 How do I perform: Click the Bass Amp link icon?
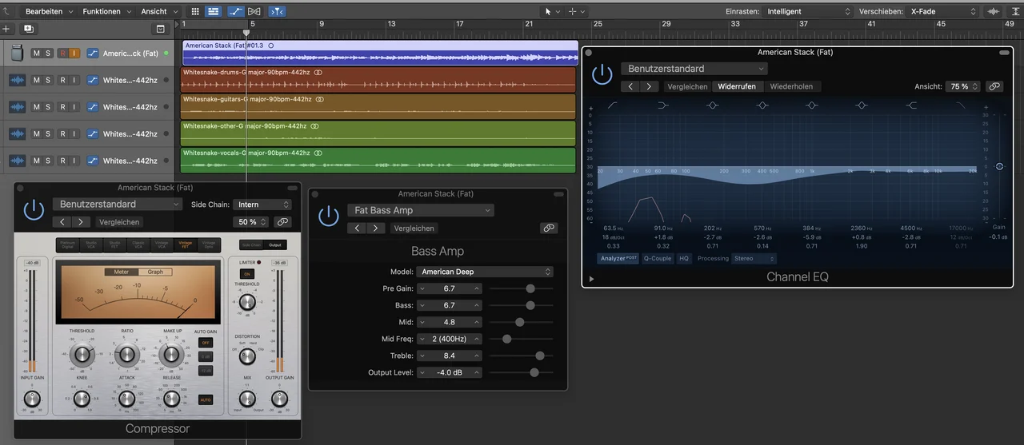548,228
